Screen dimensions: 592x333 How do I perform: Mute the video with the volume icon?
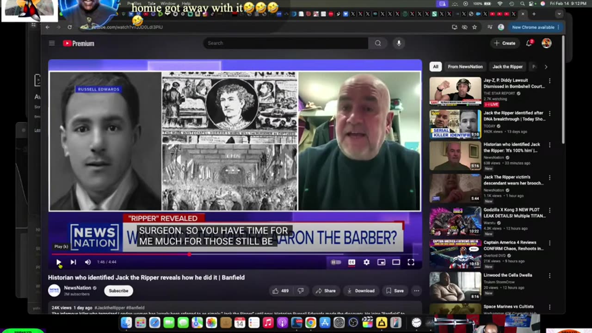click(x=88, y=262)
